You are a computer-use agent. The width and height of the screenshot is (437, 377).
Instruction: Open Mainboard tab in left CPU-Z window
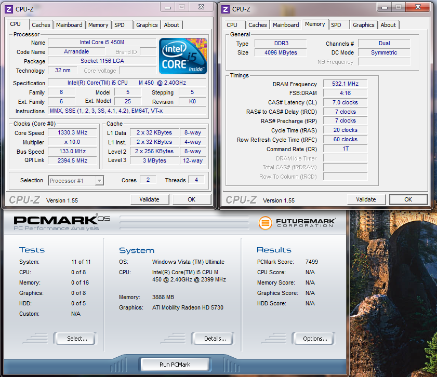(x=69, y=25)
